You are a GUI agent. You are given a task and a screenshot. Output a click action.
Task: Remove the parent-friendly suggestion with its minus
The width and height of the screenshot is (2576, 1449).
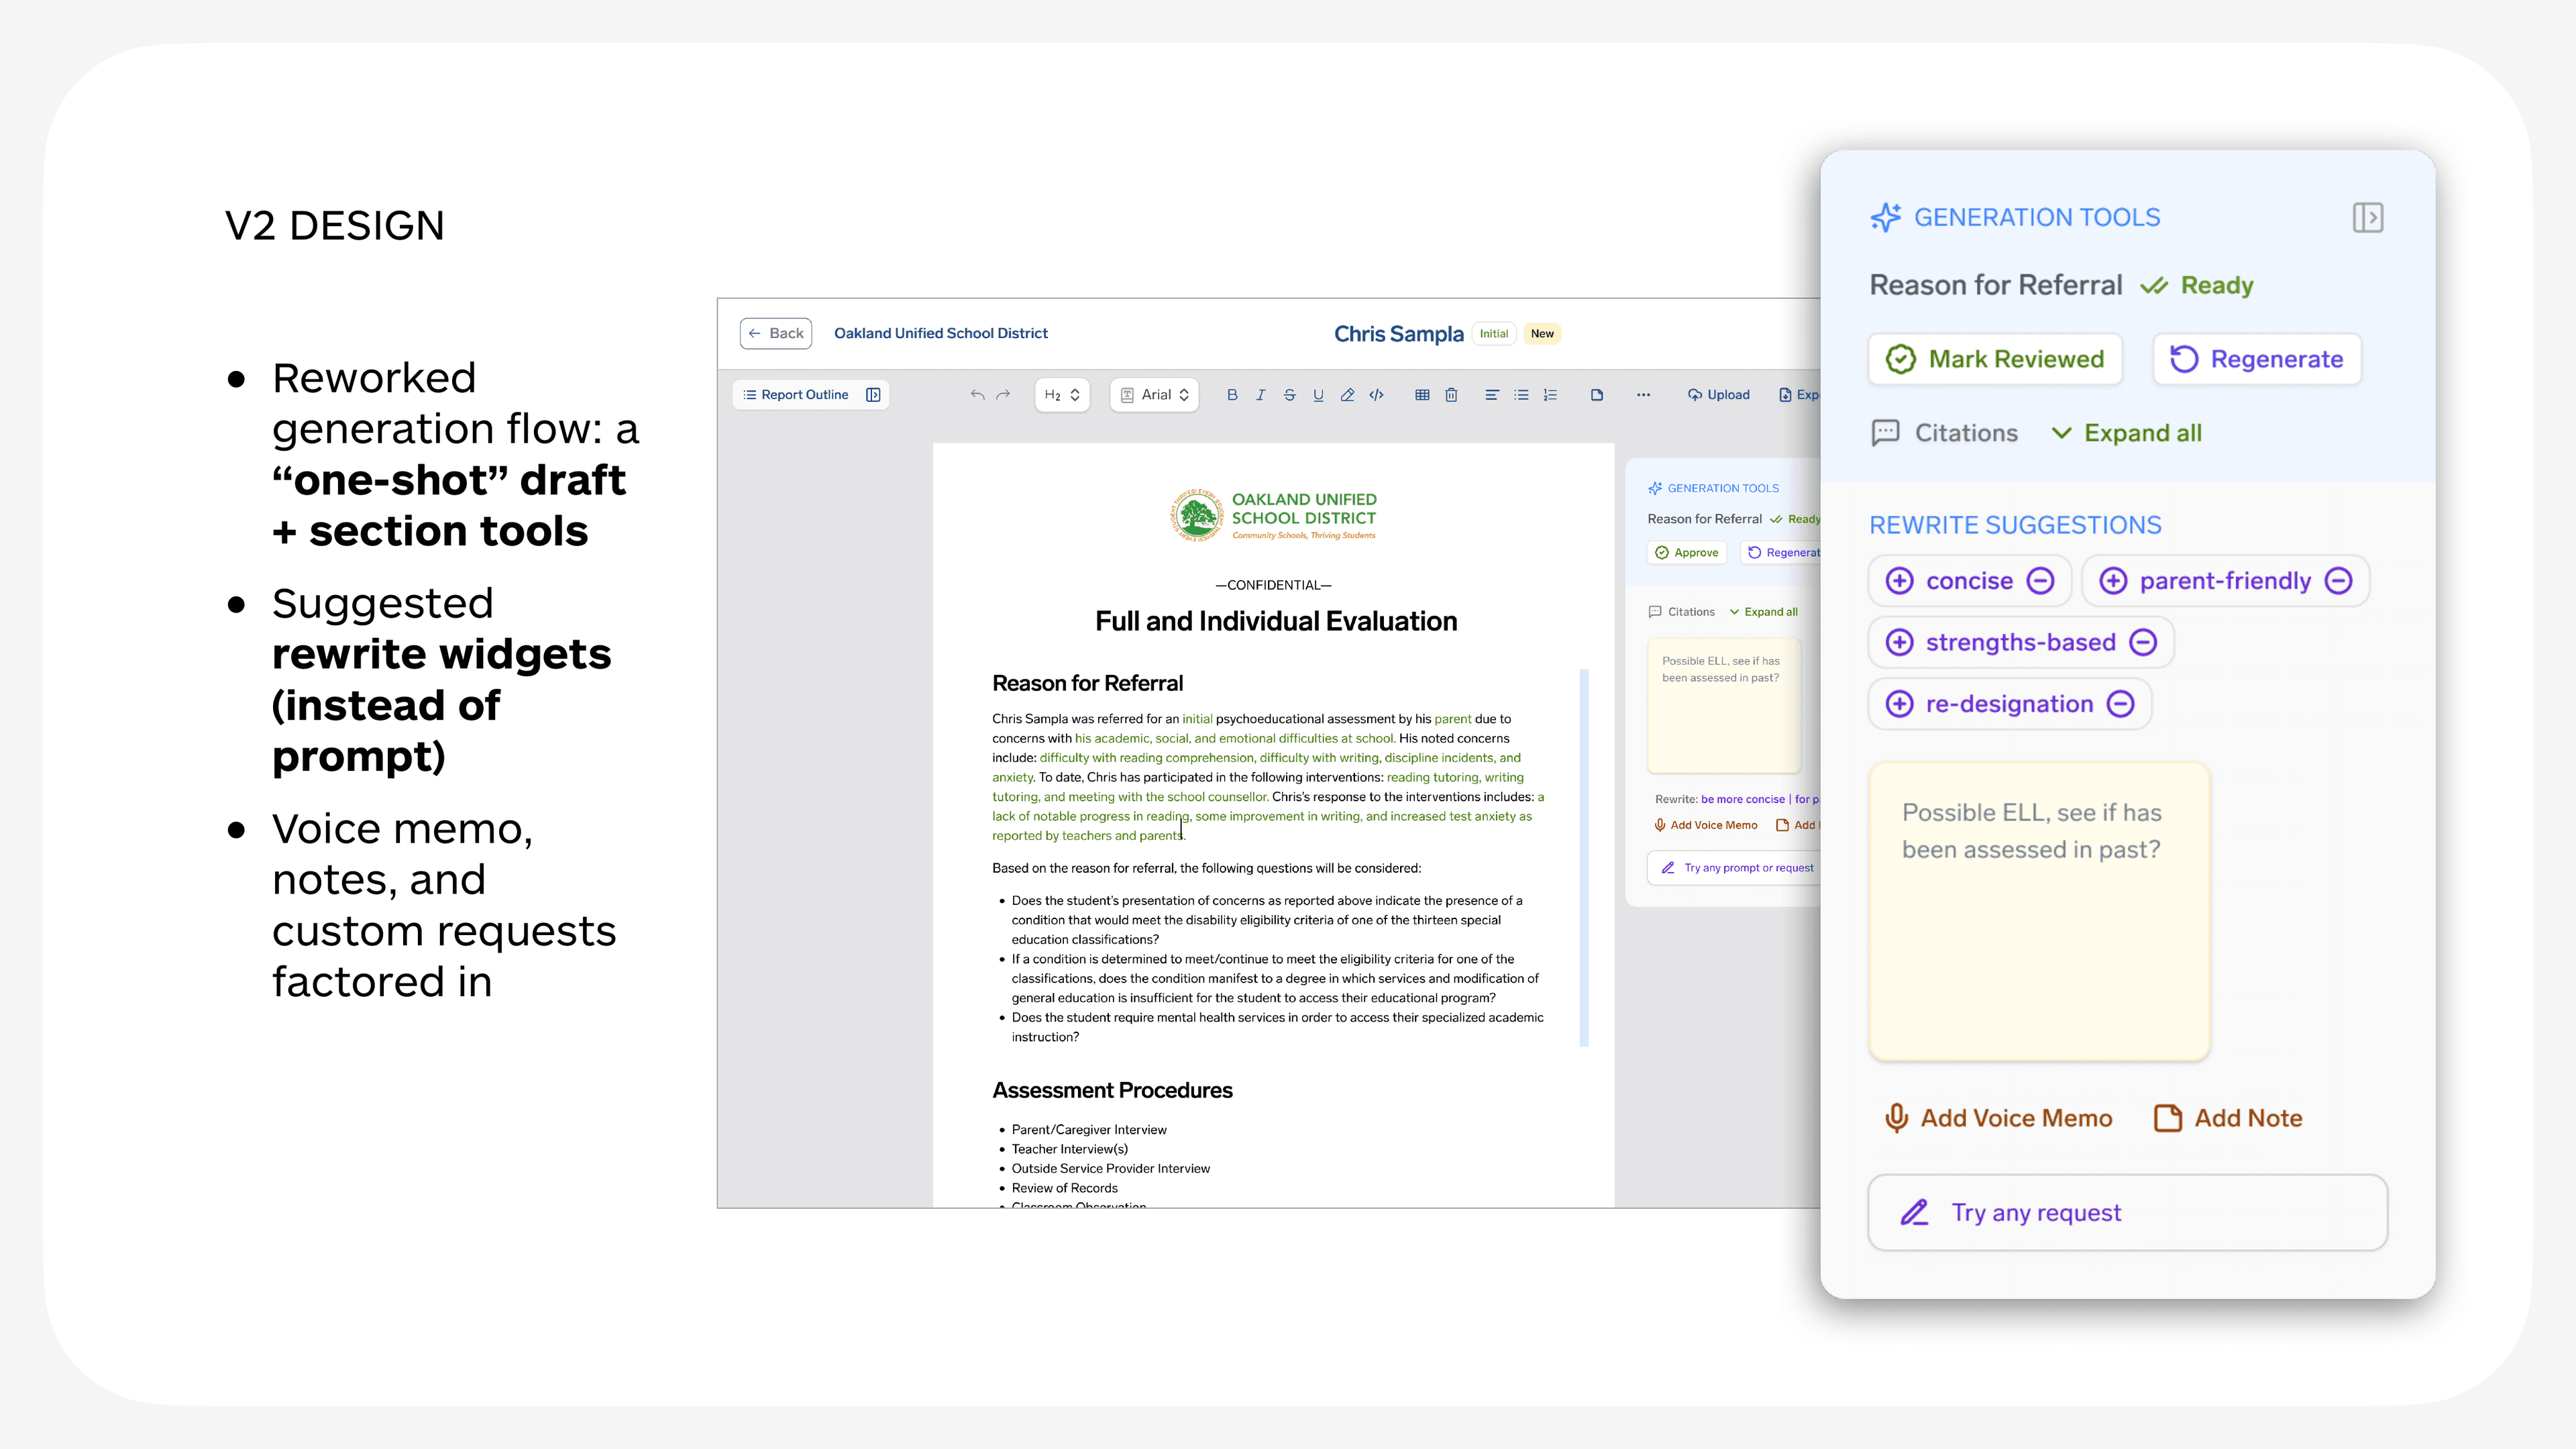(2338, 581)
